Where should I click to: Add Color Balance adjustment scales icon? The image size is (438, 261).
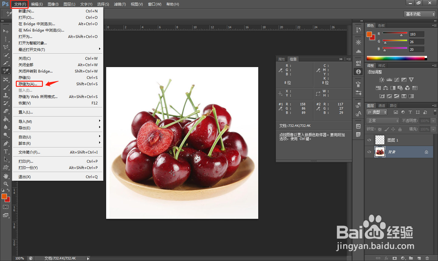click(x=385, y=88)
